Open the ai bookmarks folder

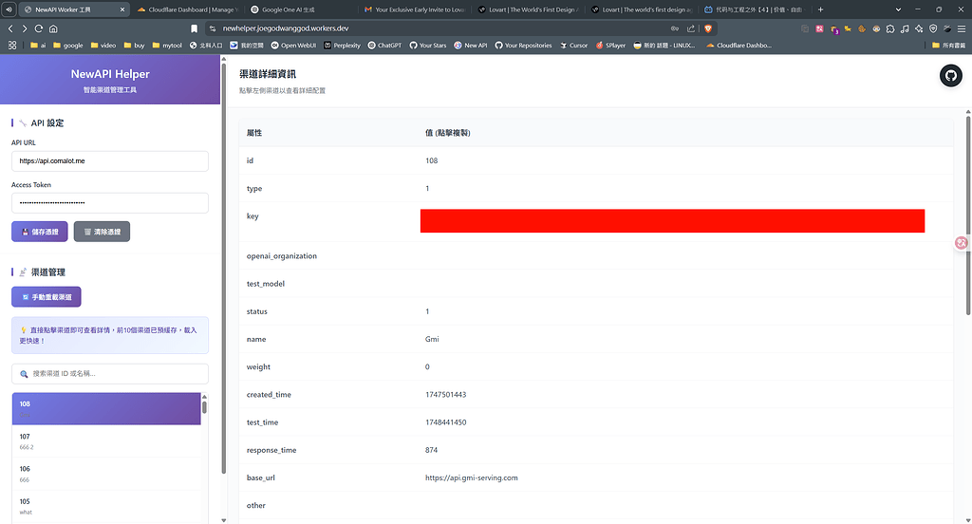pyautogui.click(x=38, y=46)
